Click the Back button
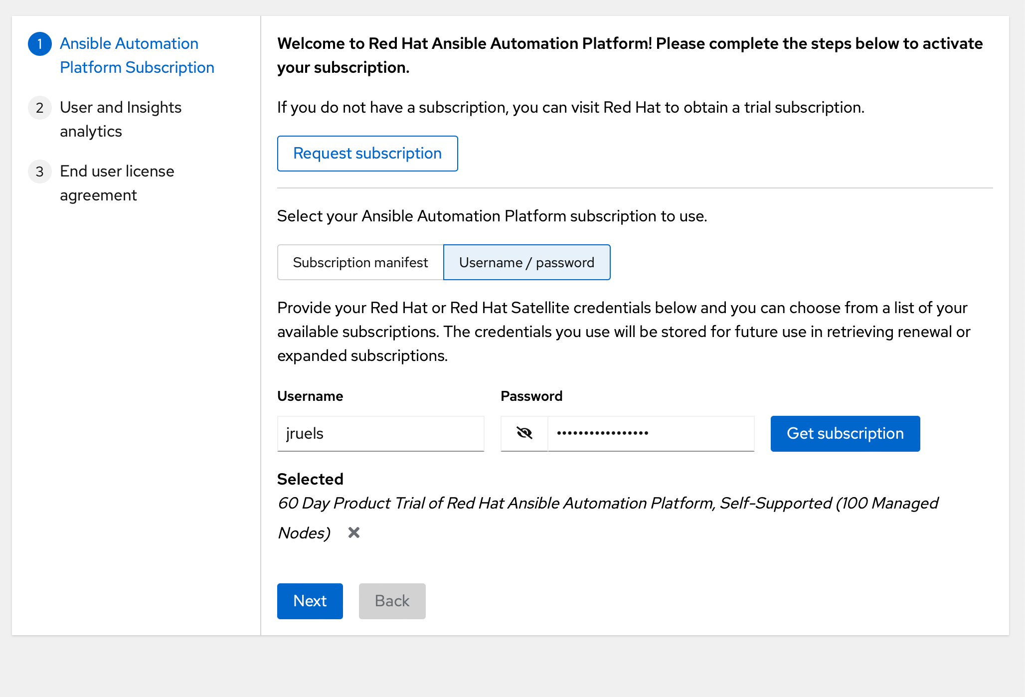Screen dimensions: 1025x697 pyautogui.click(x=392, y=601)
